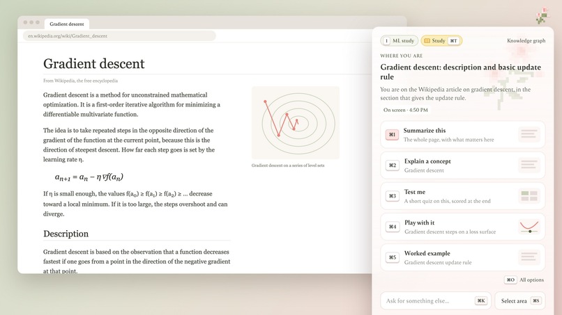Click the WHERE YOU ARE label
This screenshot has width=562, height=315.
click(402, 56)
